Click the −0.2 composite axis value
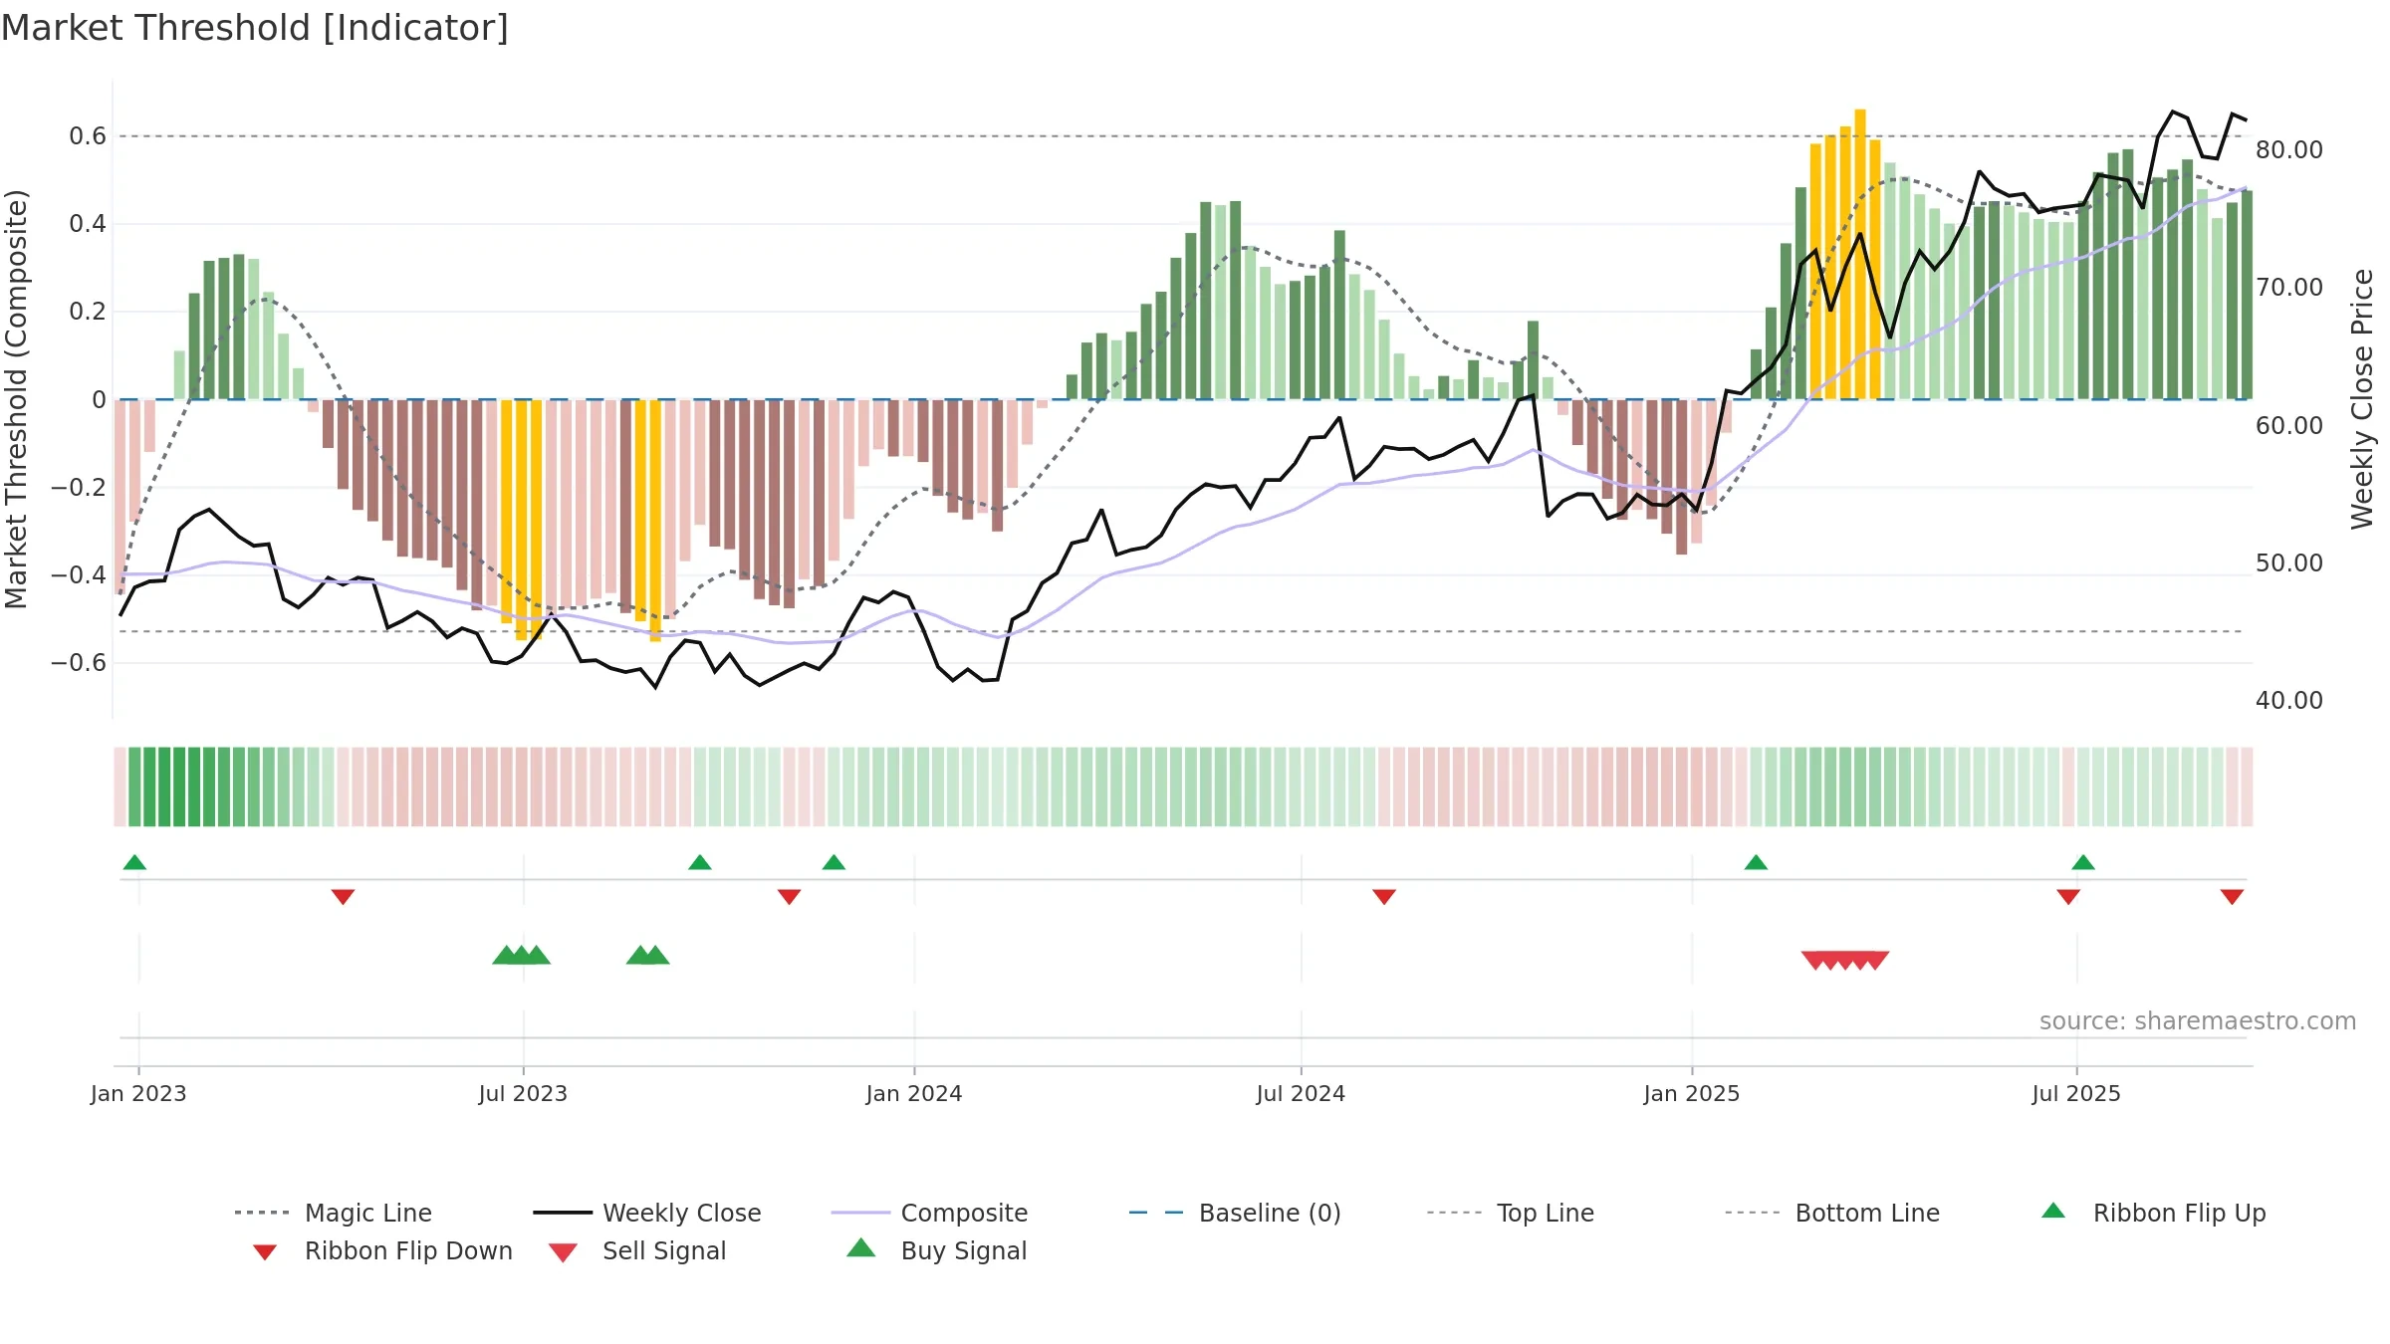2390x1344 pixels. pyautogui.click(x=79, y=487)
